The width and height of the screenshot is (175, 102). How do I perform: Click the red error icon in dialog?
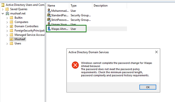tap(75, 65)
